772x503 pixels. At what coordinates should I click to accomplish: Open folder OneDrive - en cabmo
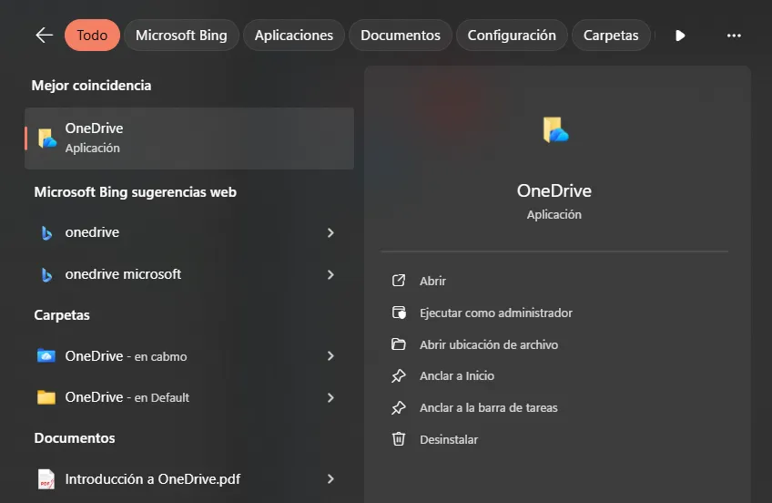click(x=189, y=355)
